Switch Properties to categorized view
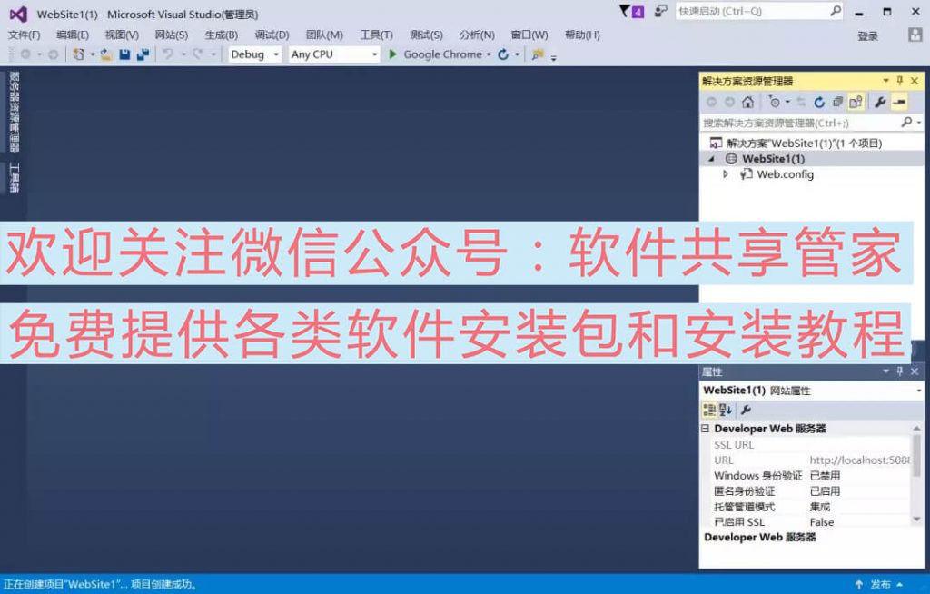 [709, 410]
